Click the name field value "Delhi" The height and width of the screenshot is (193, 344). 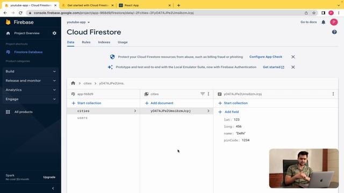tap(240, 133)
